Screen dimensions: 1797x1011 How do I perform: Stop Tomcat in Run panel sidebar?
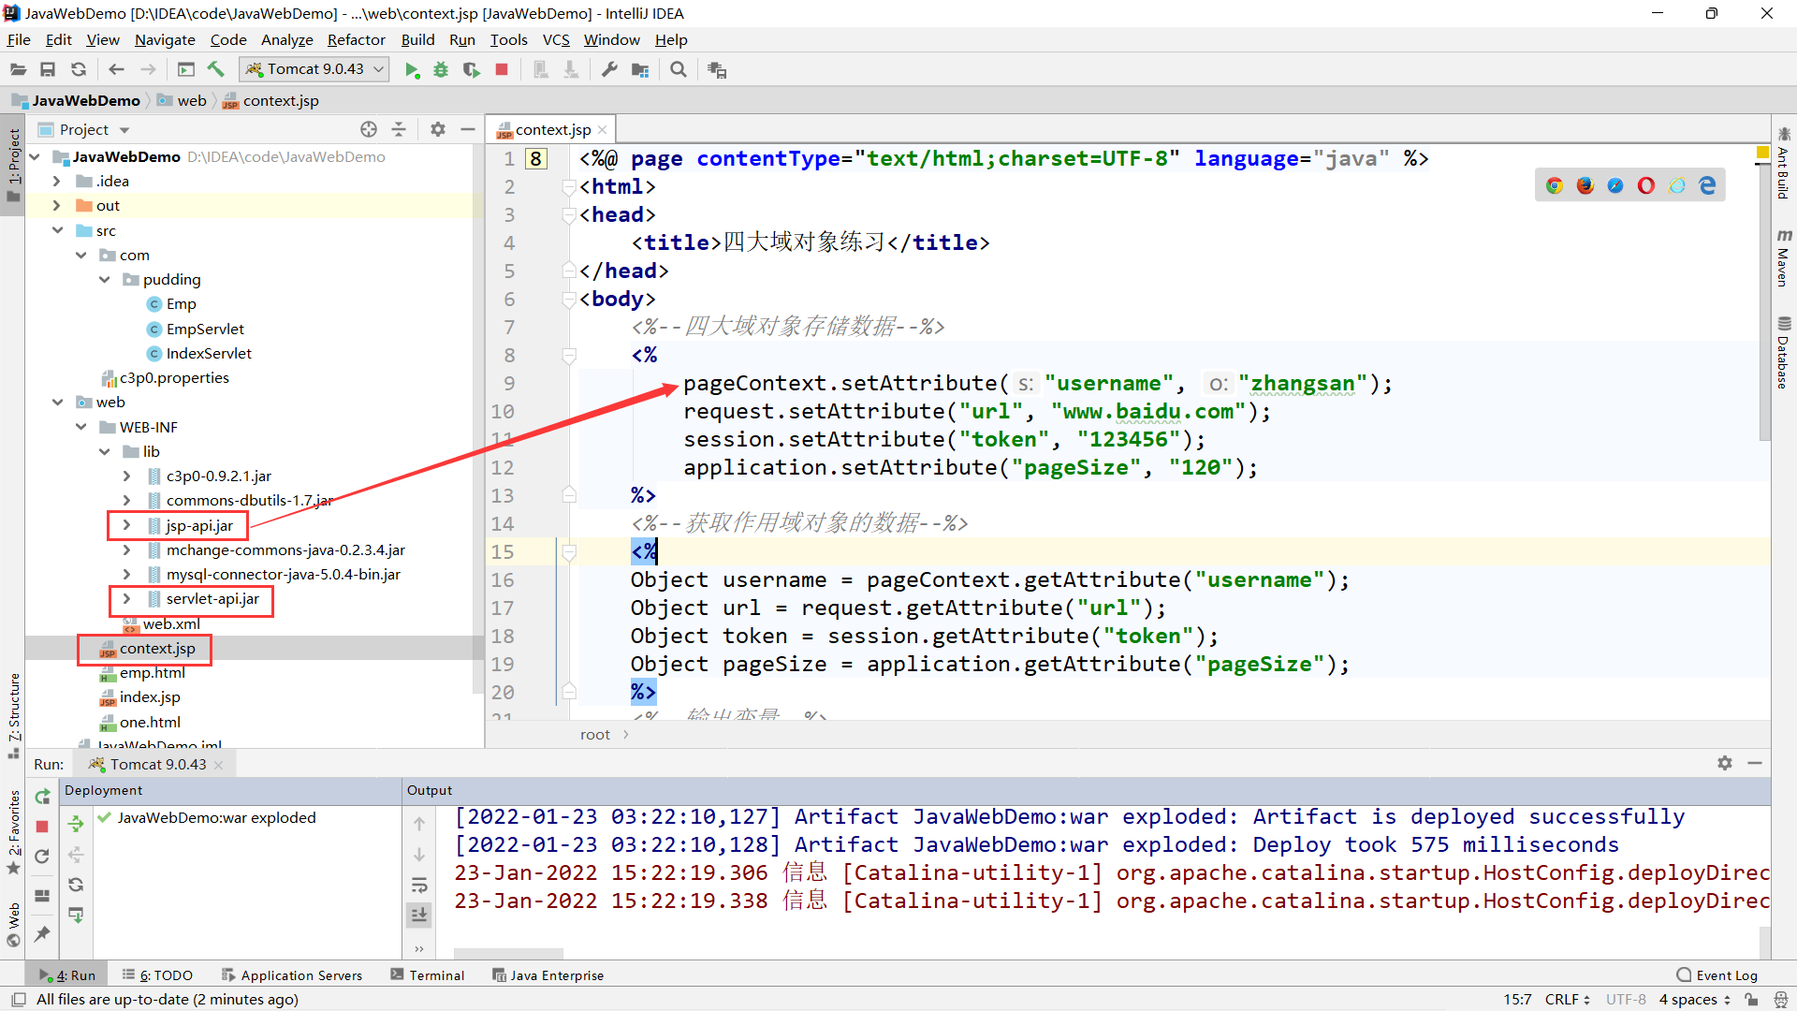(42, 827)
